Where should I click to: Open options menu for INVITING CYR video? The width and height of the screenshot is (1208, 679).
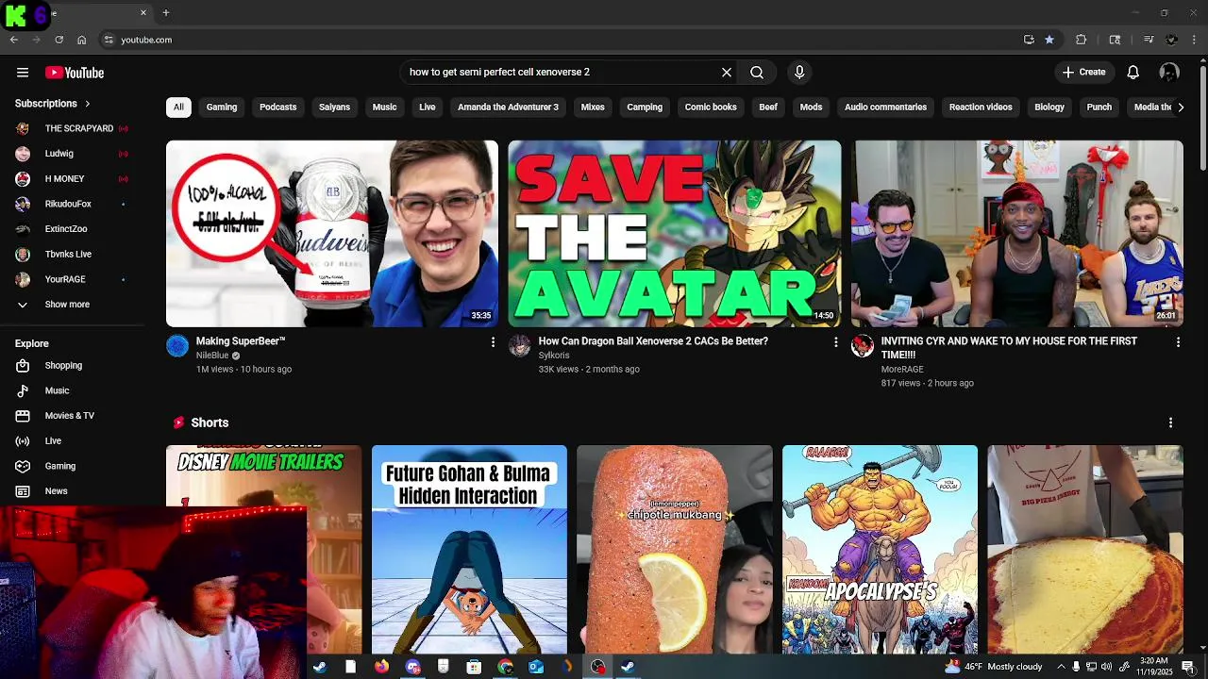1178,342
